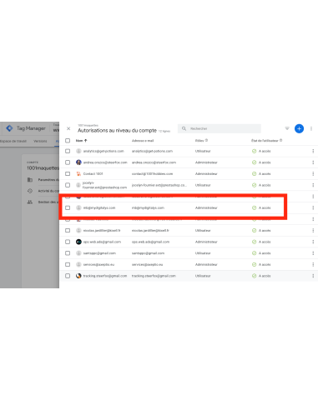Check the box for the andrea.orozco row
The width and height of the screenshot is (318, 410).
(68, 162)
